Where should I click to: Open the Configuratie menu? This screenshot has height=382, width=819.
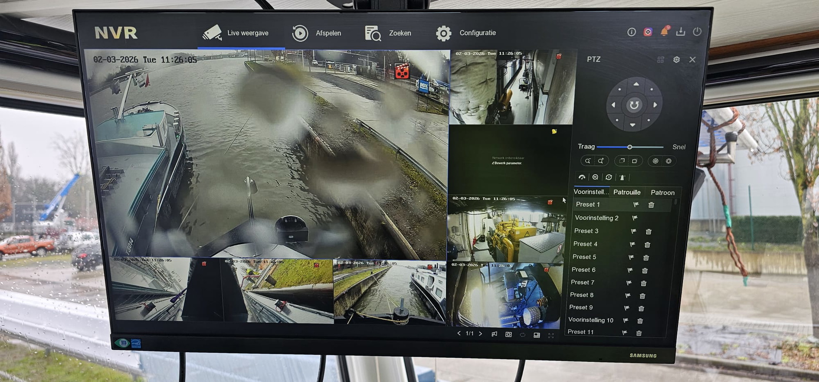tap(466, 33)
